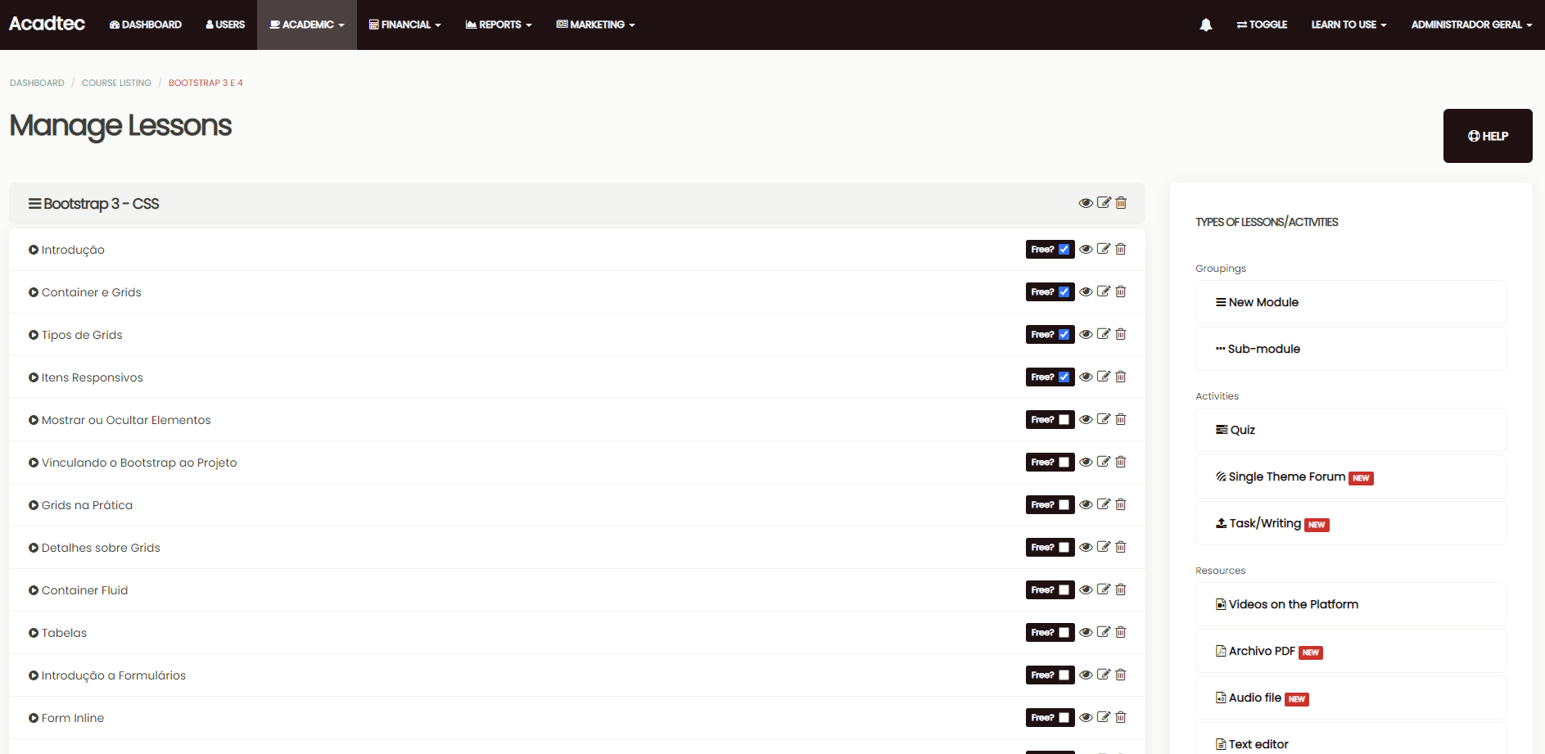Add a Task/Writing activity

[x=1351, y=523]
